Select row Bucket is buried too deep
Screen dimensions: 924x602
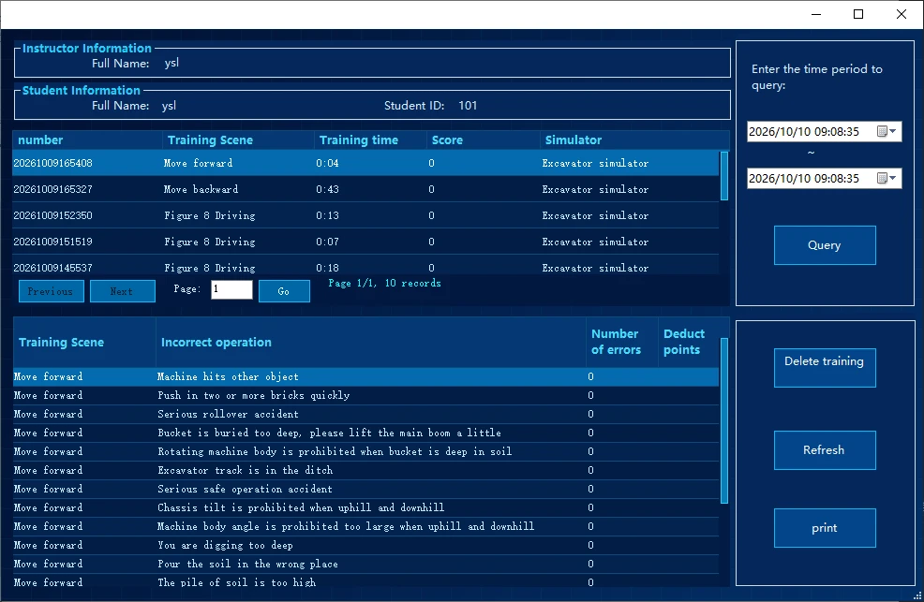365,433
